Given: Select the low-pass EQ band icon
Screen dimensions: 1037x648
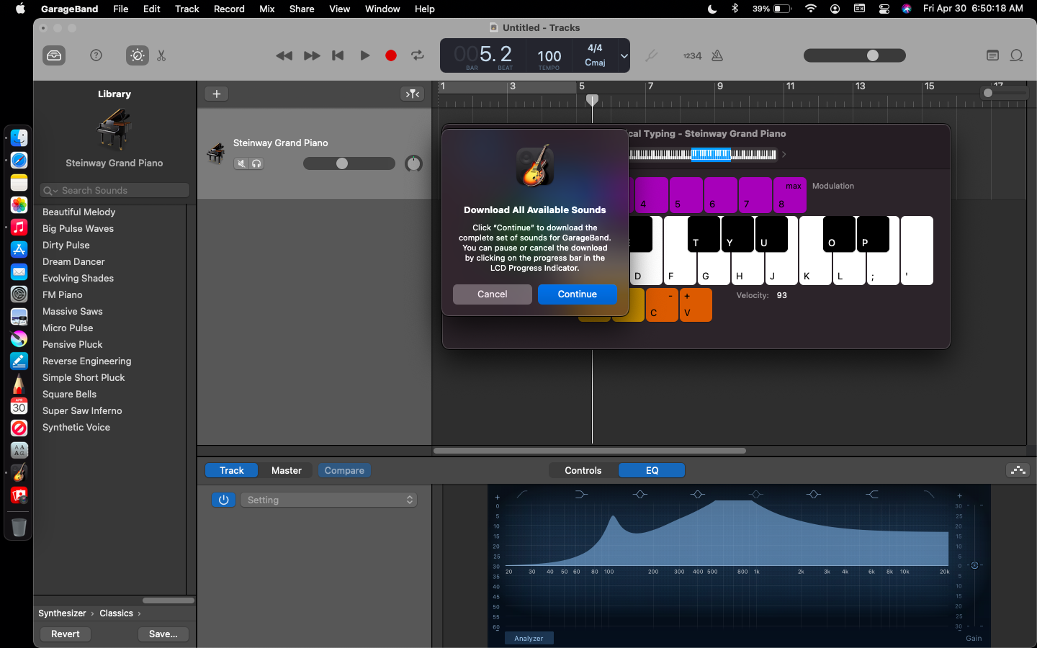Looking at the screenshot, I should pos(929,494).
